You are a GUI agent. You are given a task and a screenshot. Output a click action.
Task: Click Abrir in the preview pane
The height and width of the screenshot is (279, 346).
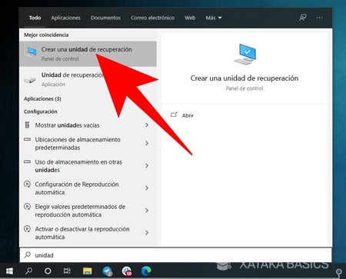pyautogui.click(x=188, y=115)
